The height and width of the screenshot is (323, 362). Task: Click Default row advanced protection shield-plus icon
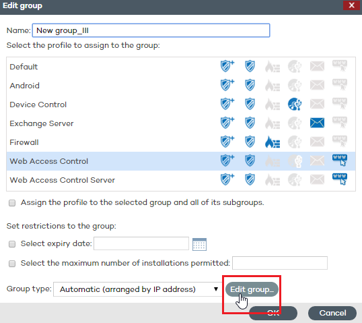[227, 66]
